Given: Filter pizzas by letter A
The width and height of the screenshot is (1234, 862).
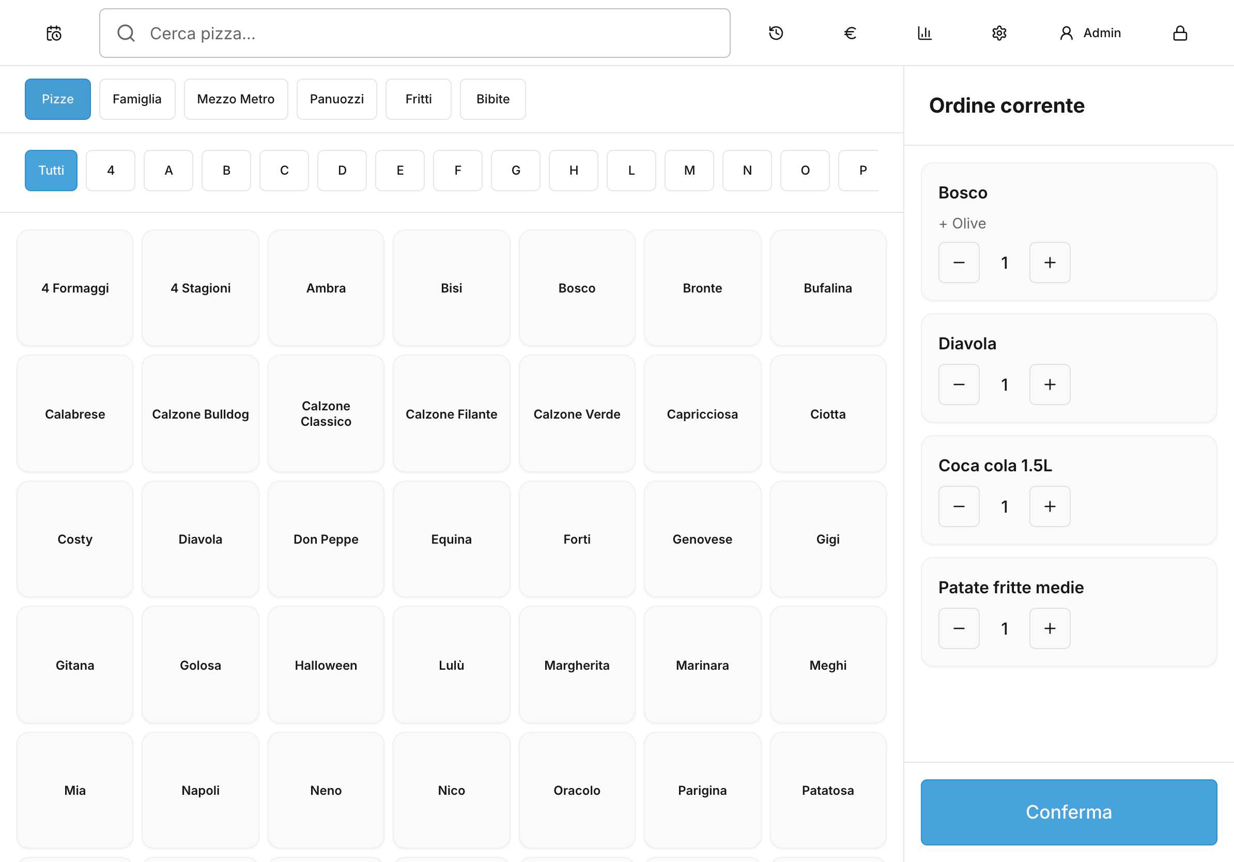Looking at the screenshot, I should coord(168,171).
